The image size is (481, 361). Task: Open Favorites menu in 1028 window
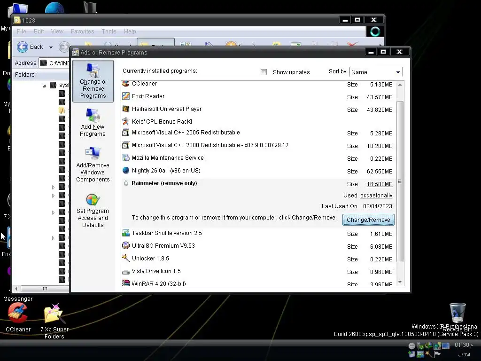83,31
